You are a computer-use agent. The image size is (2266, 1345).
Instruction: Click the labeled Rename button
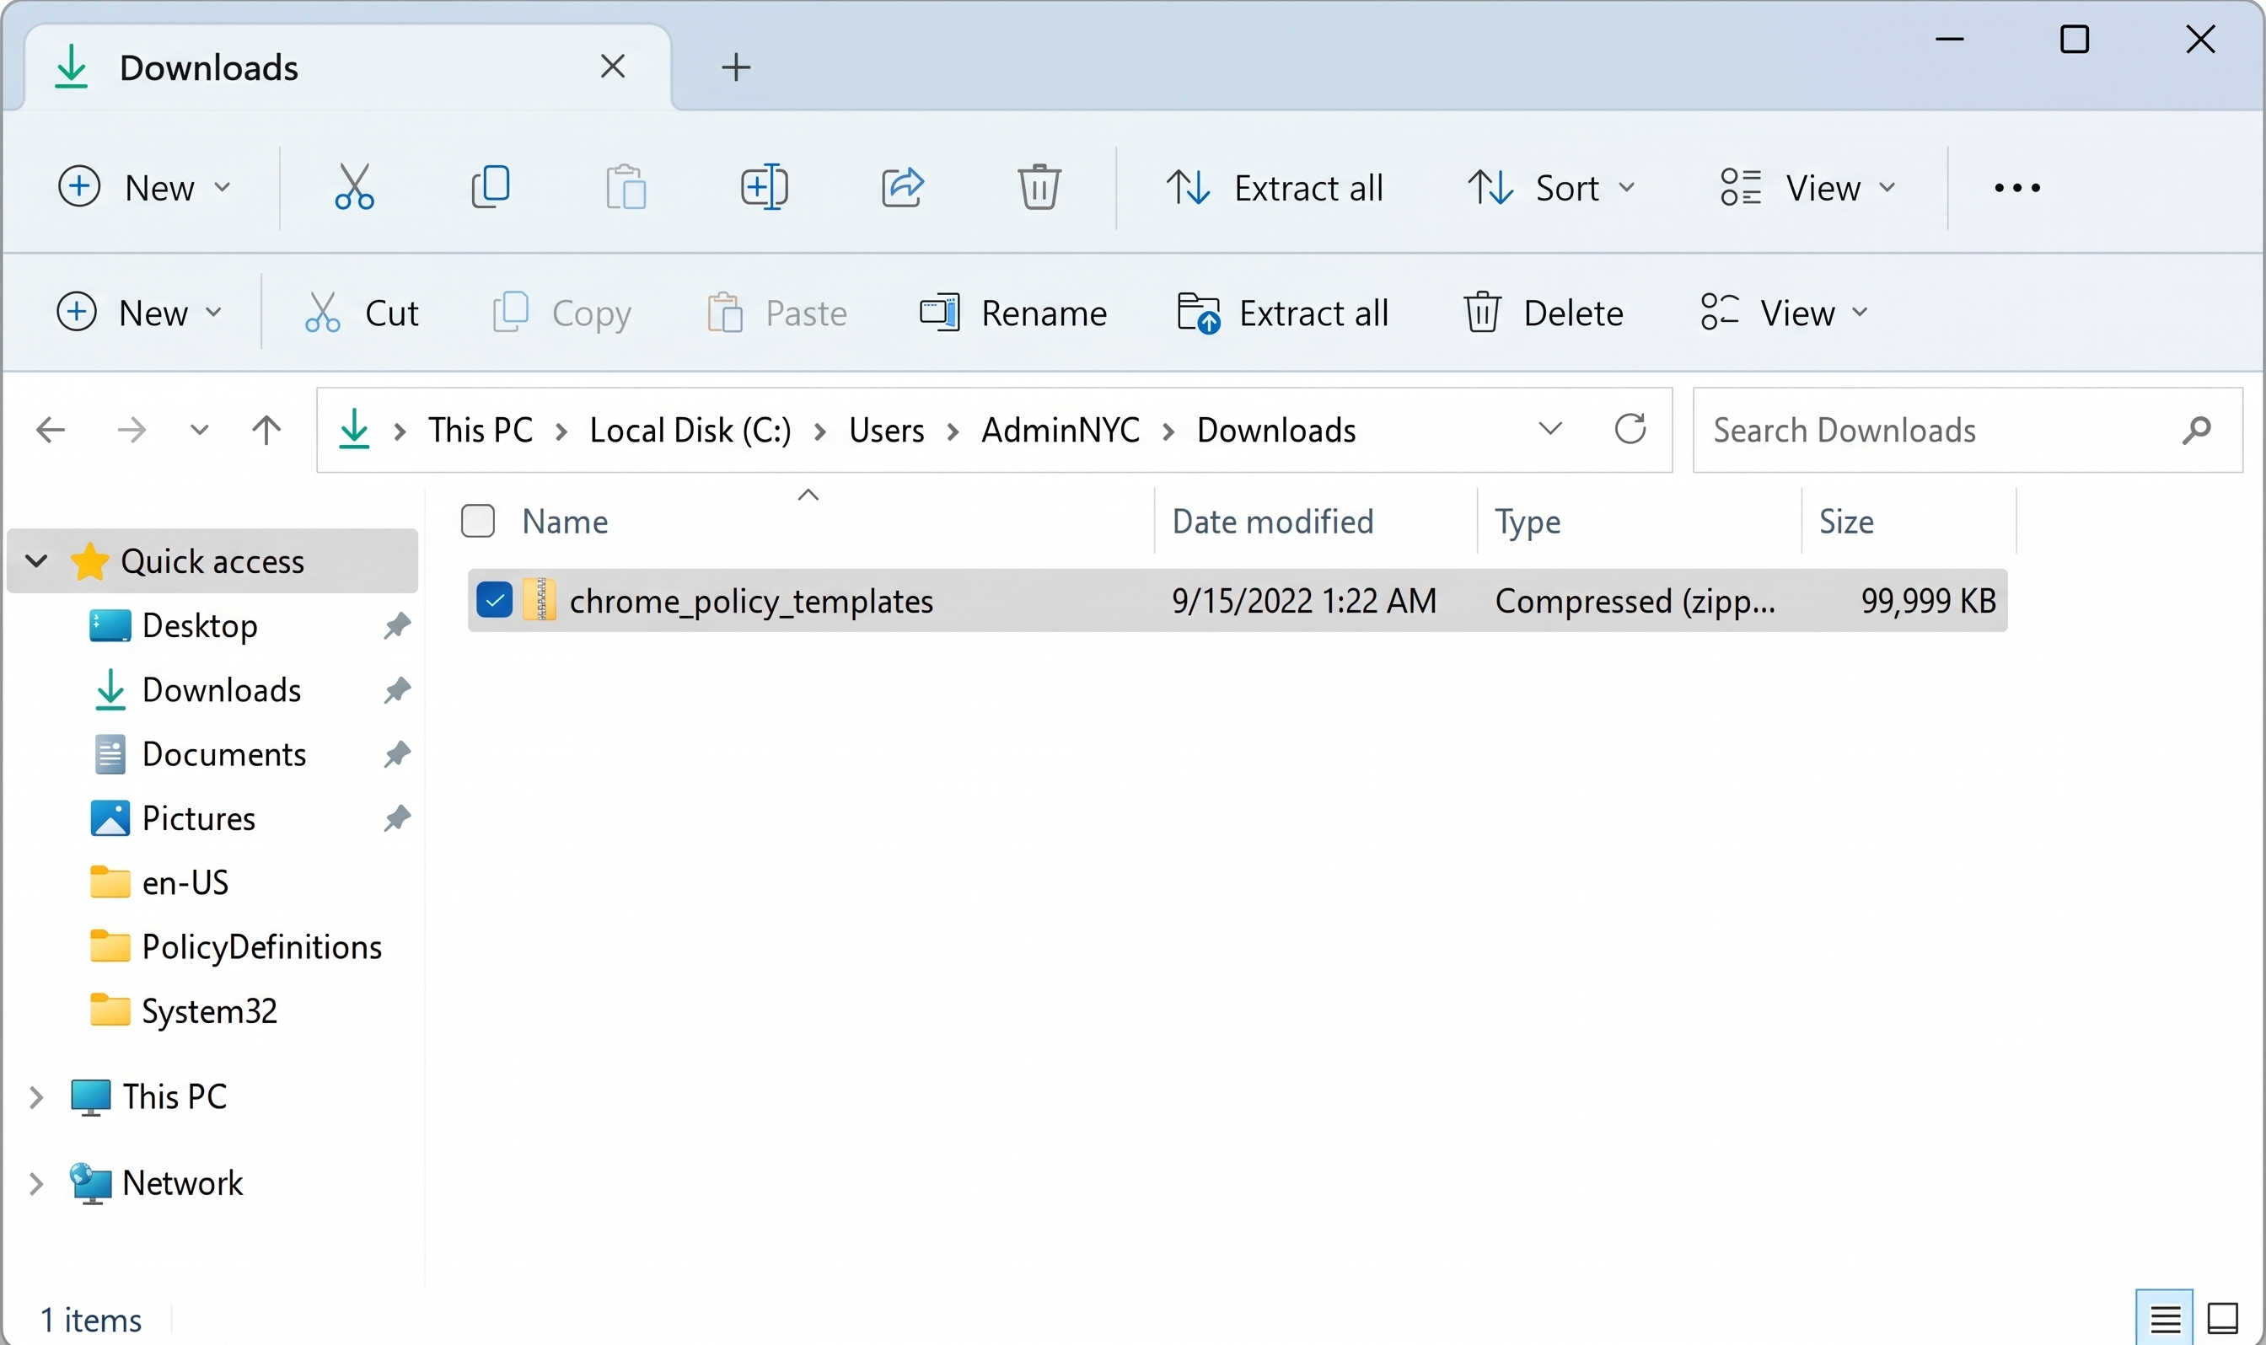(x=1012, y=313)
